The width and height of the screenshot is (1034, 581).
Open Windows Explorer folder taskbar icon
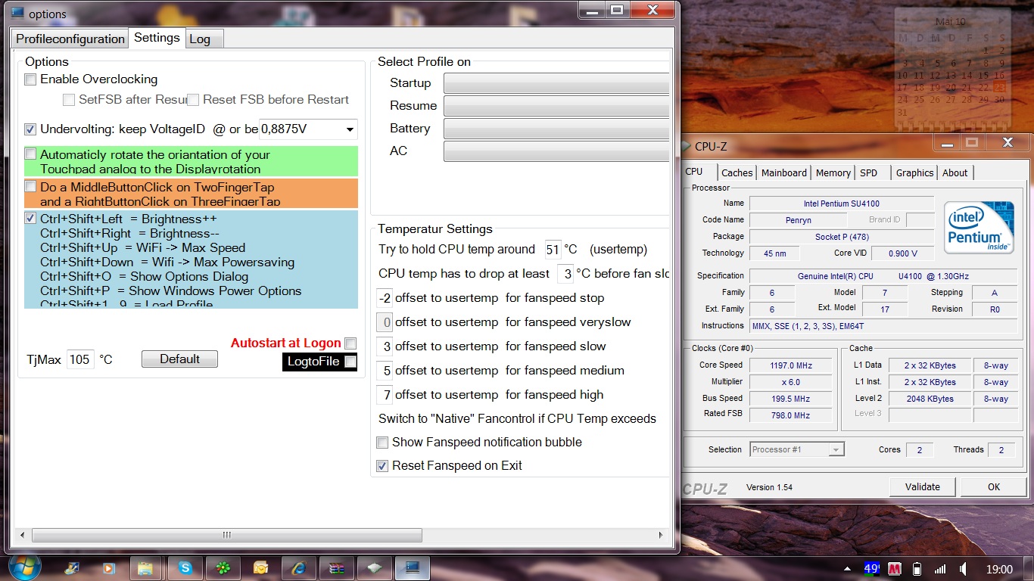(146, 568)
